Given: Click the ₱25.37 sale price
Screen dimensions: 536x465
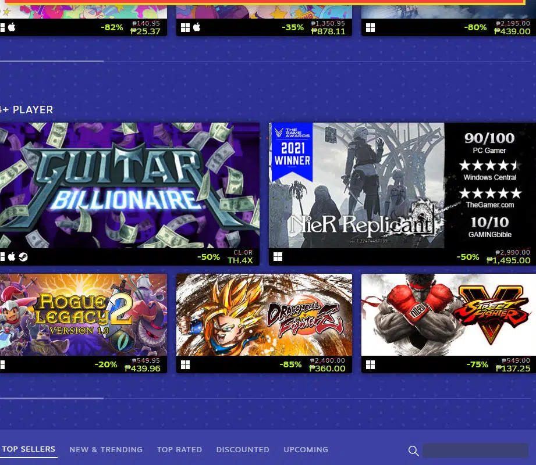Looking at the screenshot, I should coord(145,31).
